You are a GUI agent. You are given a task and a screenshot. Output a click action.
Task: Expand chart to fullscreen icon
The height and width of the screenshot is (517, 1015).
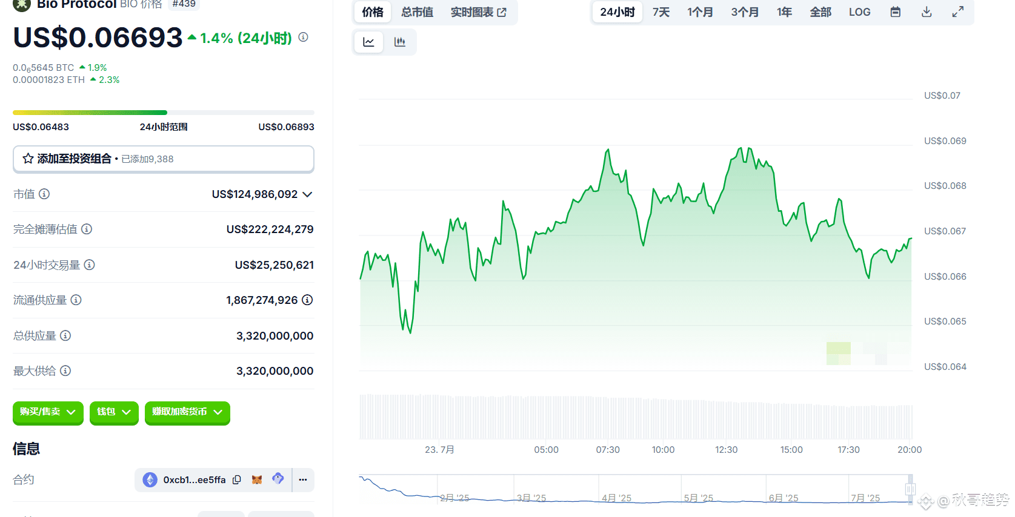(958, 12)
